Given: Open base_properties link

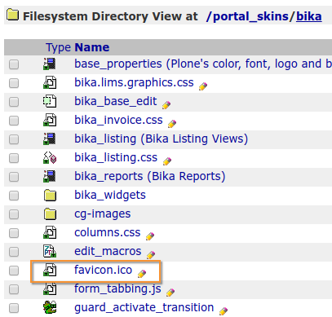Looking at the screenshot, I should pos(203,64).
